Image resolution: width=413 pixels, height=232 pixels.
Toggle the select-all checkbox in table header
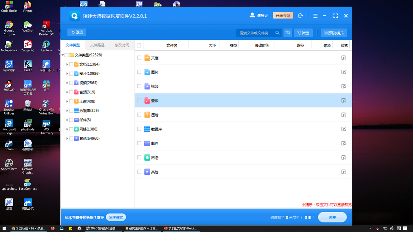point(139,45)
